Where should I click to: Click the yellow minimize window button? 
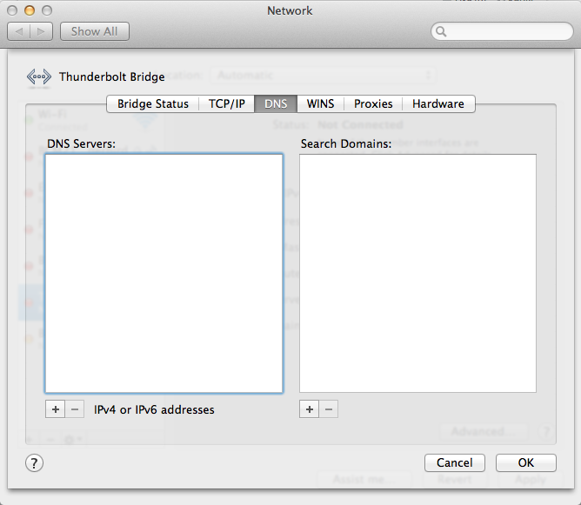(x=30, y=10)
